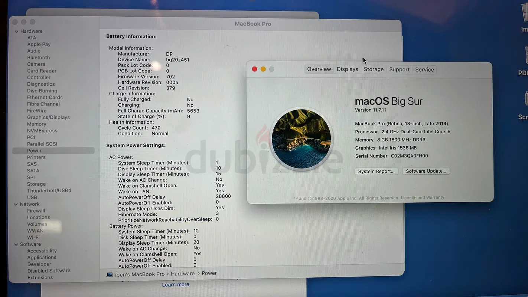Select Extensions under Software
The height and width of the screenshot is (297, 528).
click(x=40, y=278)
